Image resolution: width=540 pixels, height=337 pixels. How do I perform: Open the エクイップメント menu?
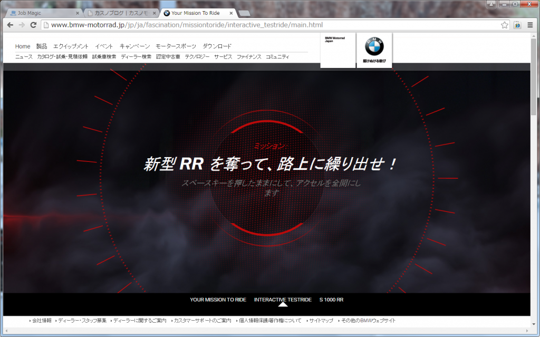[71, 46]
